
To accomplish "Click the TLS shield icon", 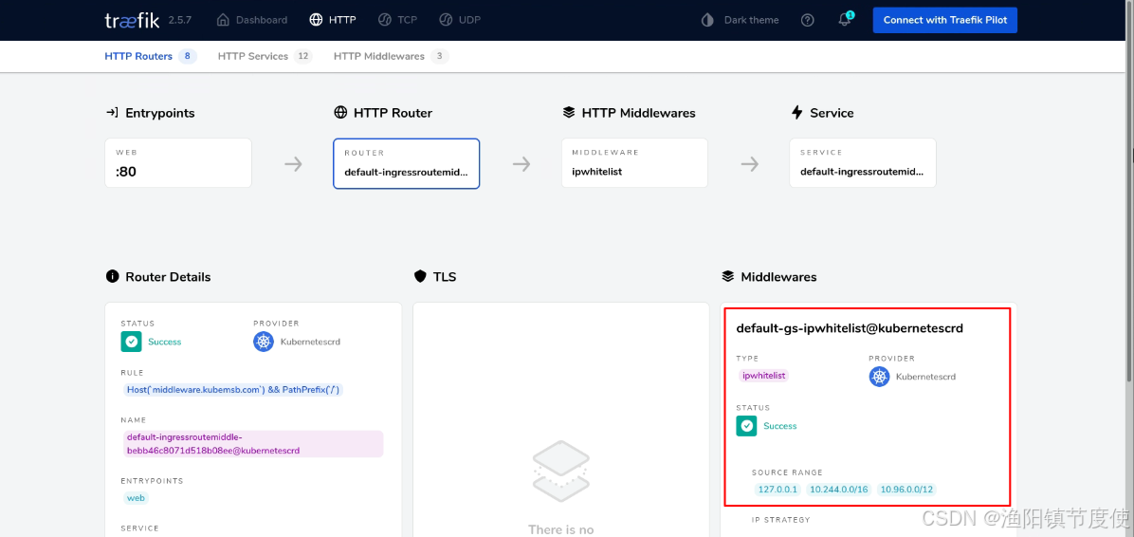I will 419,276.
